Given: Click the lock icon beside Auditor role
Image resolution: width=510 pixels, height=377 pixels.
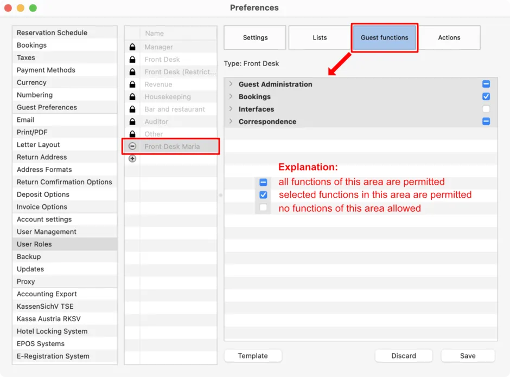Looking at the screenshot, I should (132, 122).
